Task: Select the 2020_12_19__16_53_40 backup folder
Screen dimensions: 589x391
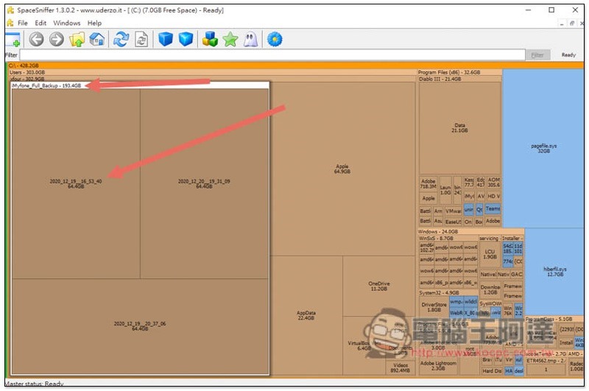Action: click(x=76, y=183)
